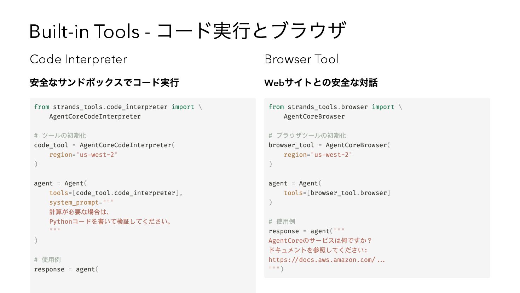Click the "Code Interpreter" heading
This screenshot has width=520, height=293.
coord(79,59)
